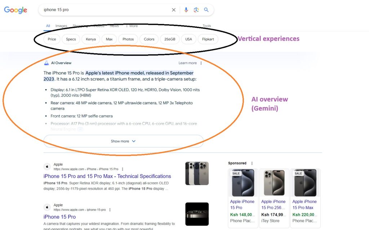Click the Google logo
This screenshot has height=230, width=369.
(x=15, y=10)
